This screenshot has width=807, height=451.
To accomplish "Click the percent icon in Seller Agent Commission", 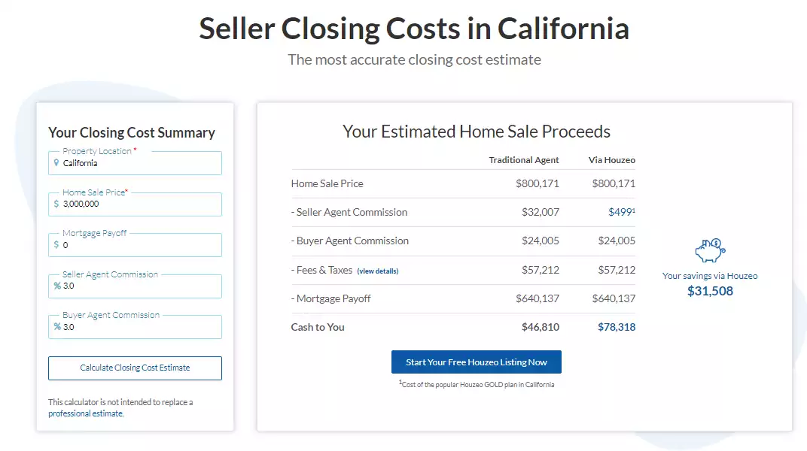I will point(57,286).
